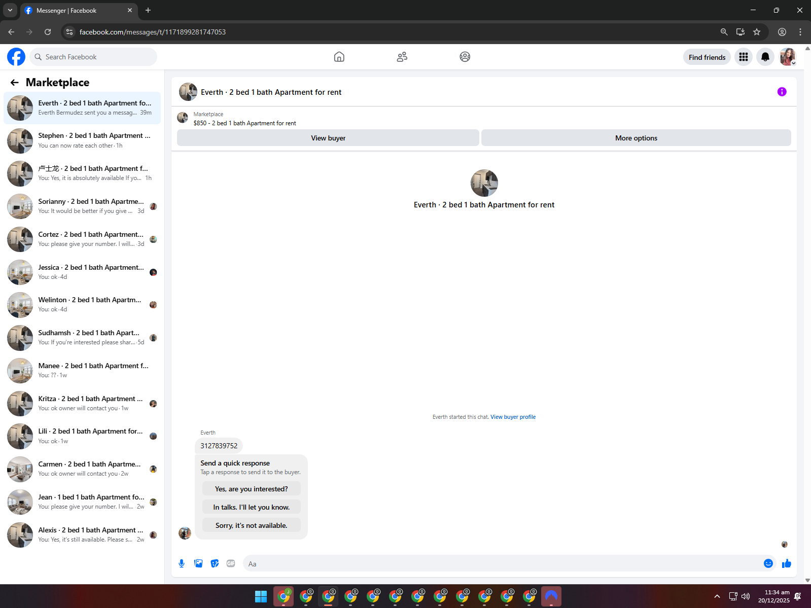Click the page scrollbar down arrow
The image size is (811, 608).
coord(807,581)
